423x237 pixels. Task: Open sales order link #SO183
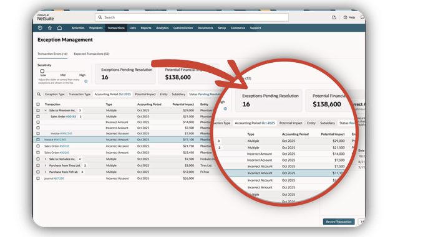(x=71, y=116)
